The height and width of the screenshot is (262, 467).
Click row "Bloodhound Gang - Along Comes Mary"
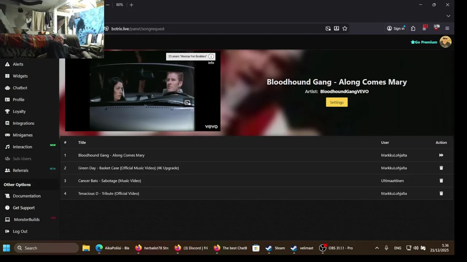(257, 155)
